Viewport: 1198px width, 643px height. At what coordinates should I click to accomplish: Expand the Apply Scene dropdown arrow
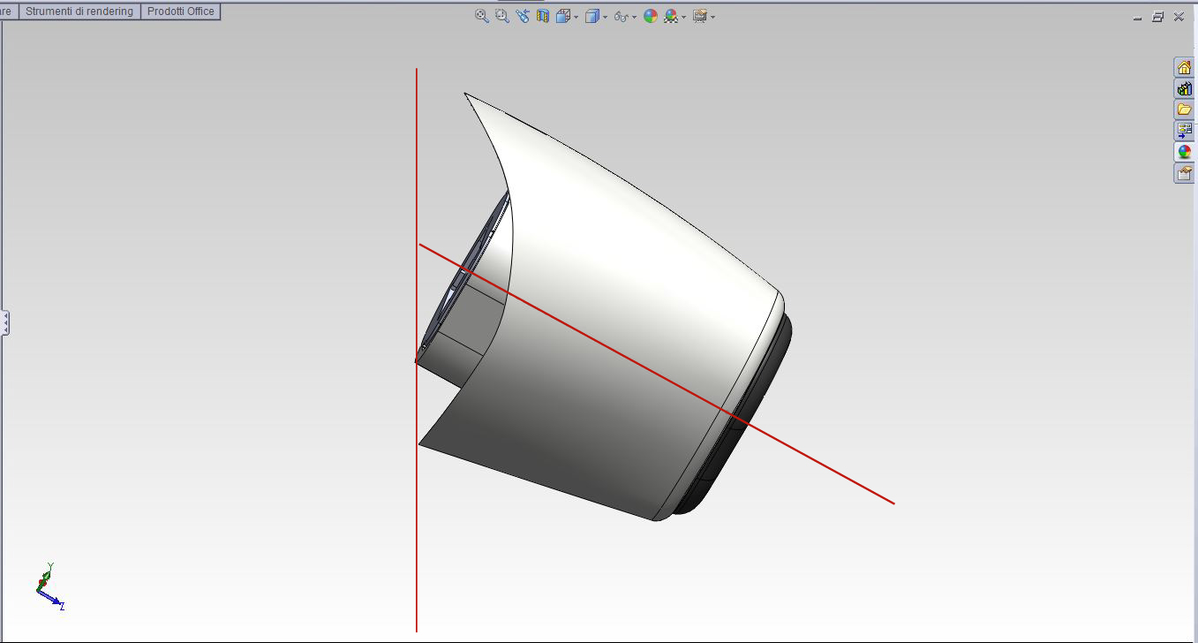[684, 17]
